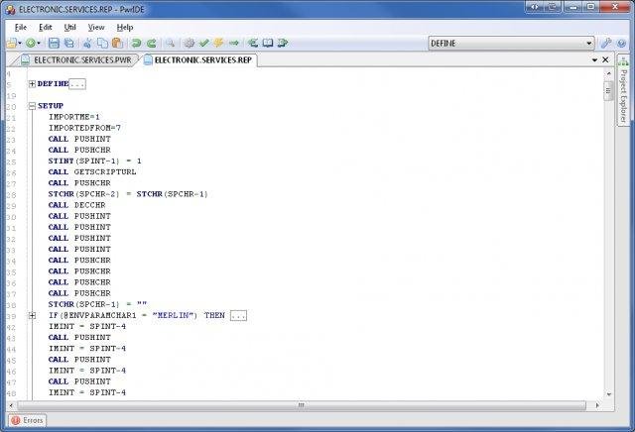This screenshot has height=432, width=635.
Task: Open the Project Explorer side panel
Action: [x=623, y=91]
